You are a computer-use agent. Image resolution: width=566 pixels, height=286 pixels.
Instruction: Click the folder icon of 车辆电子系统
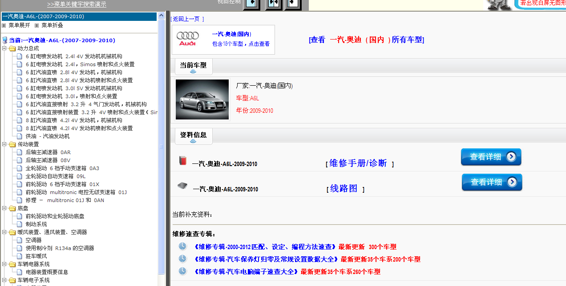coord(12,280)
